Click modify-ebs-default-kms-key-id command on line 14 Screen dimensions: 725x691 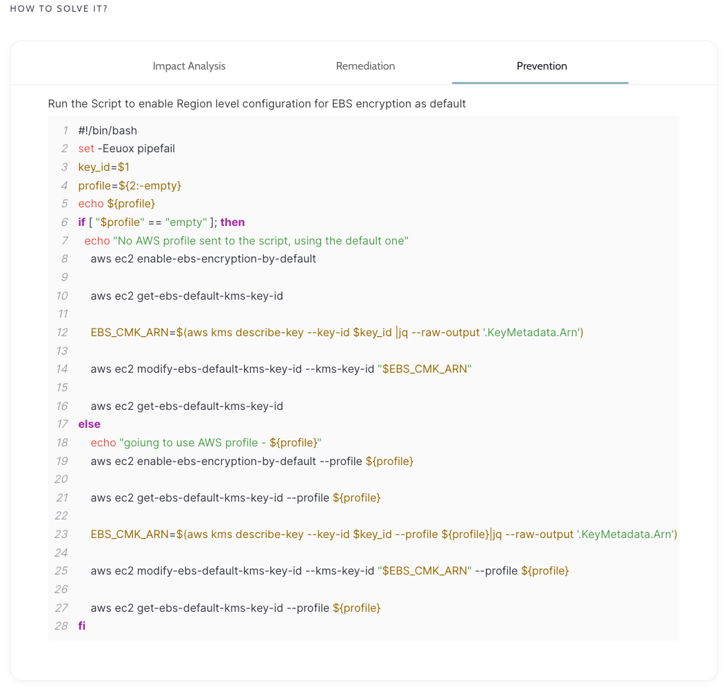coord(280,369)
